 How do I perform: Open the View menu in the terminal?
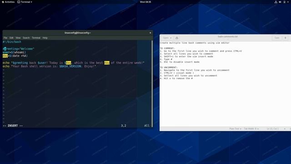tap(18, 38)
